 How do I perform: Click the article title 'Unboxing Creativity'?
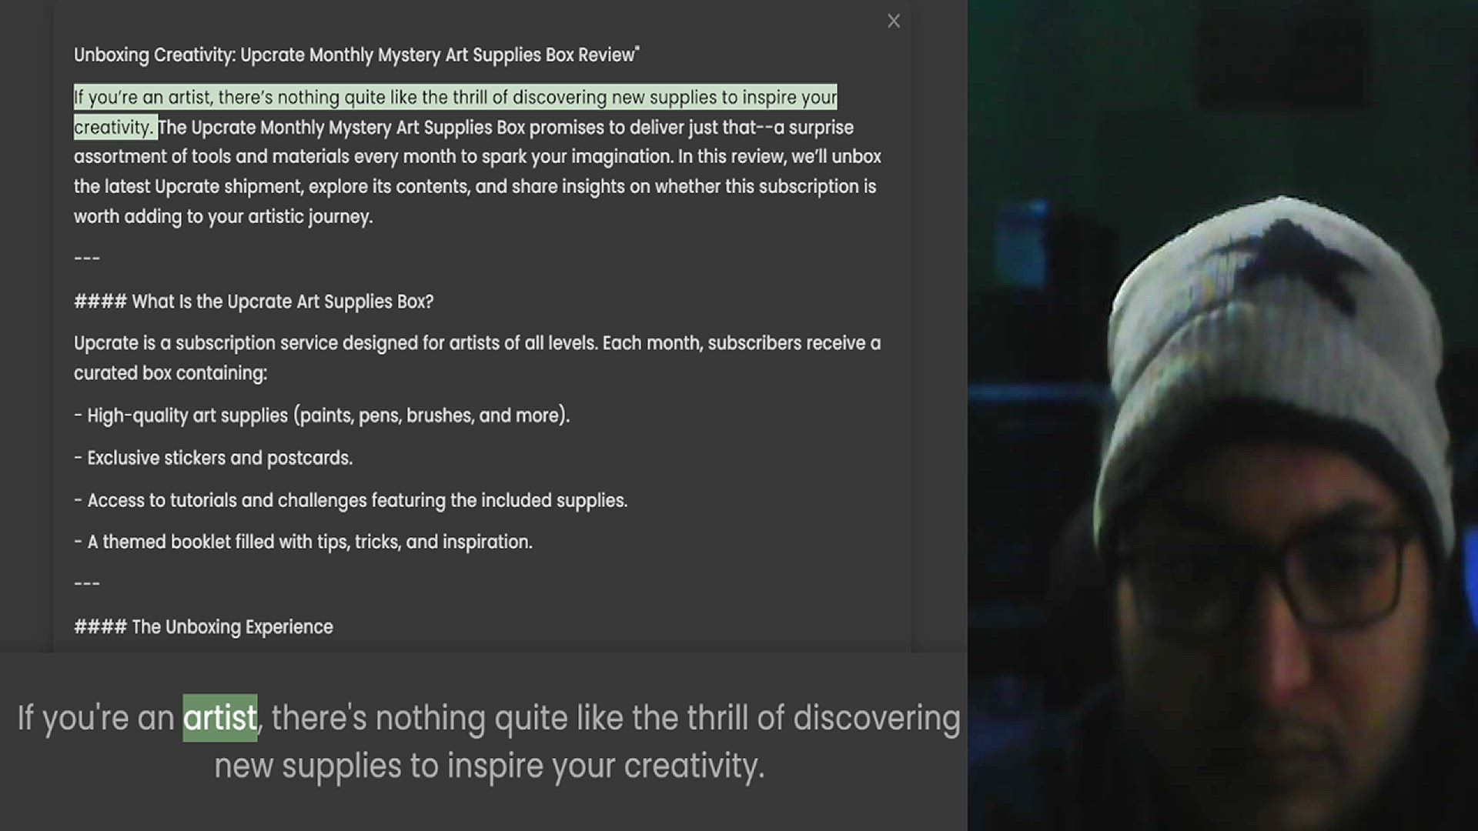[x=356, y=55]
